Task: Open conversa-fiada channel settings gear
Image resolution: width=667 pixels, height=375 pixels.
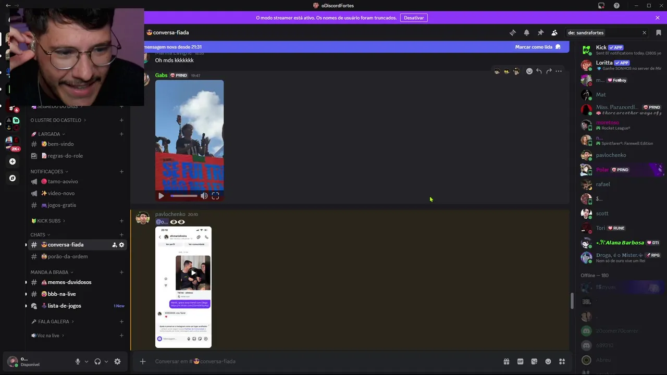Action: (x=122, y=245)
